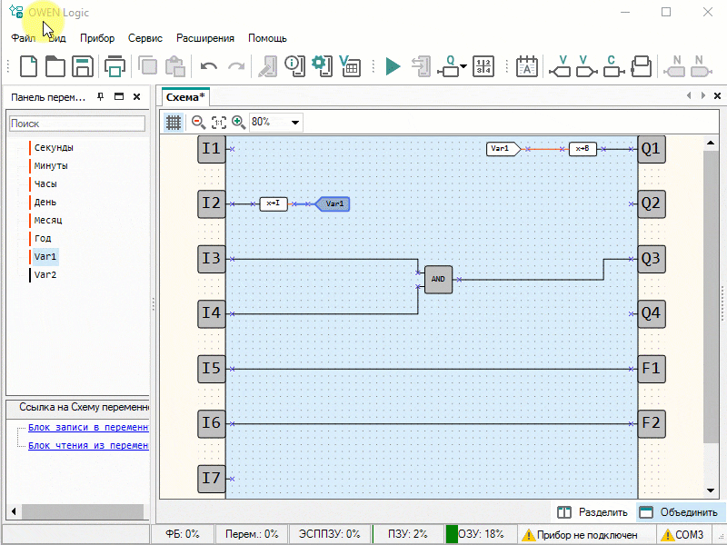Create a new project file
This screenshot has width=727, height=545.
(29, 66)
